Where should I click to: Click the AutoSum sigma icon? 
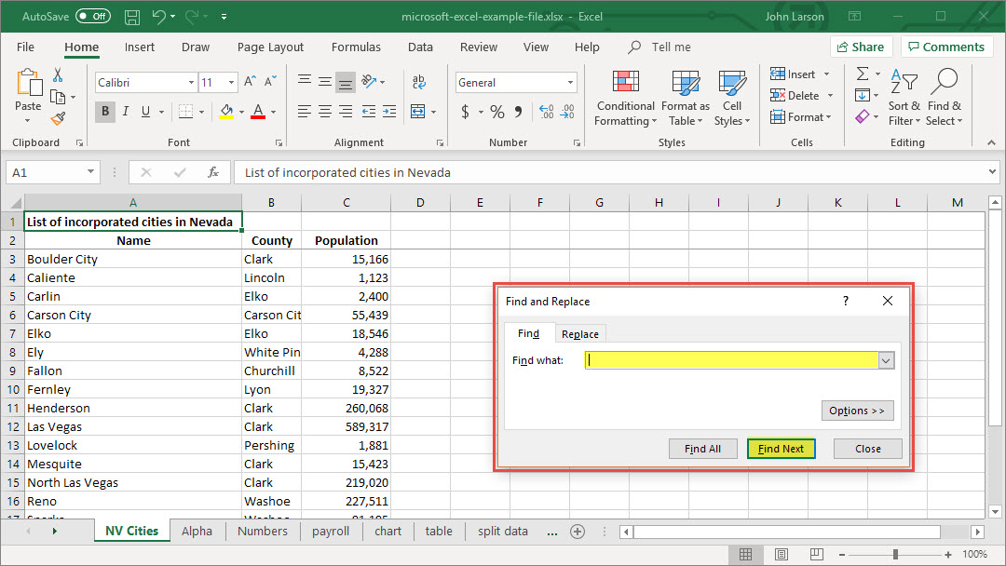[x=863, y=74]
